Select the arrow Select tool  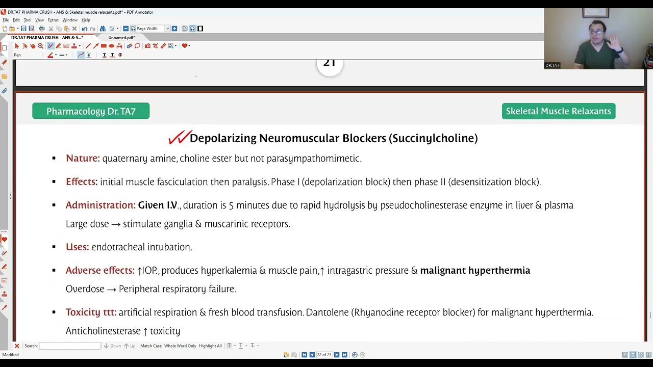[17, 46]
